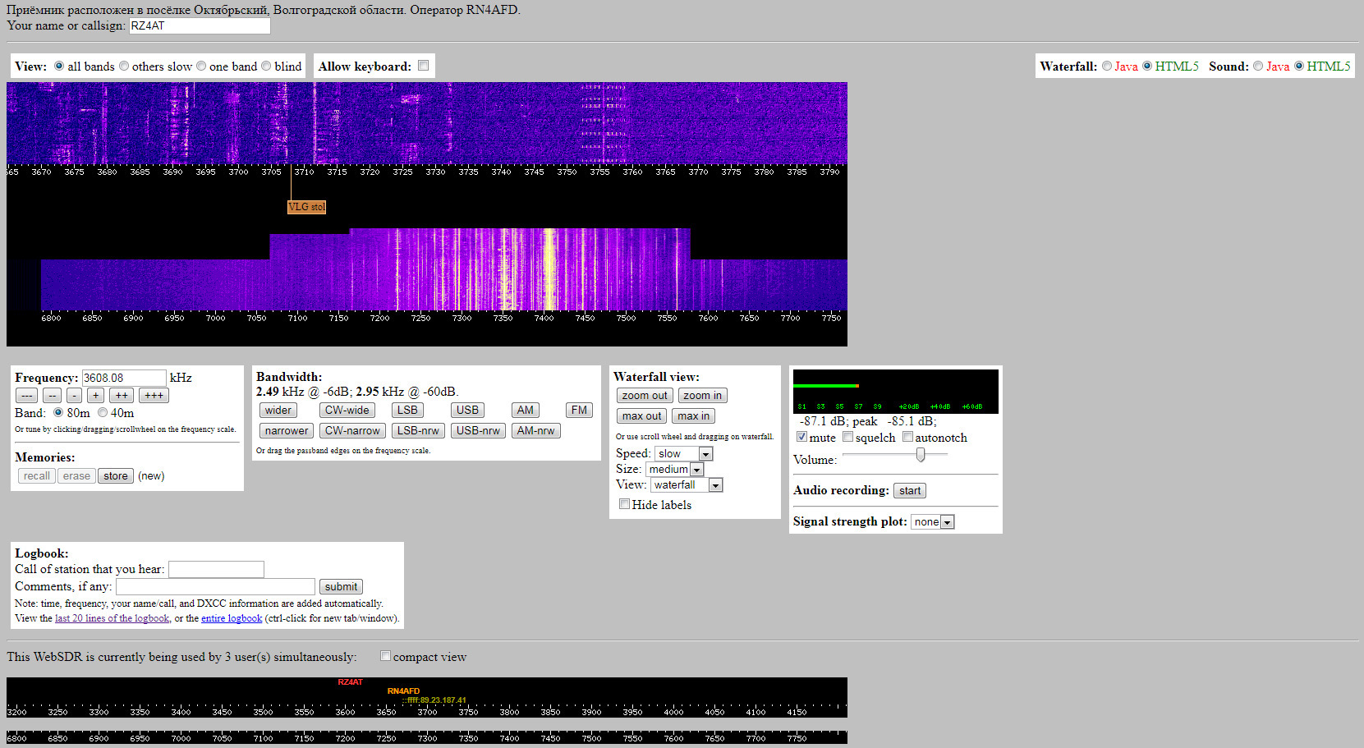
Task: Enable the squelch checkbox
Action: [848, 437]
